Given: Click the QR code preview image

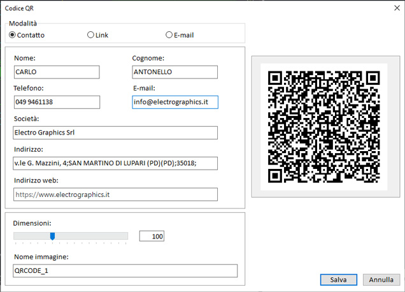Looking at the screenshot, I should (324, 127).
